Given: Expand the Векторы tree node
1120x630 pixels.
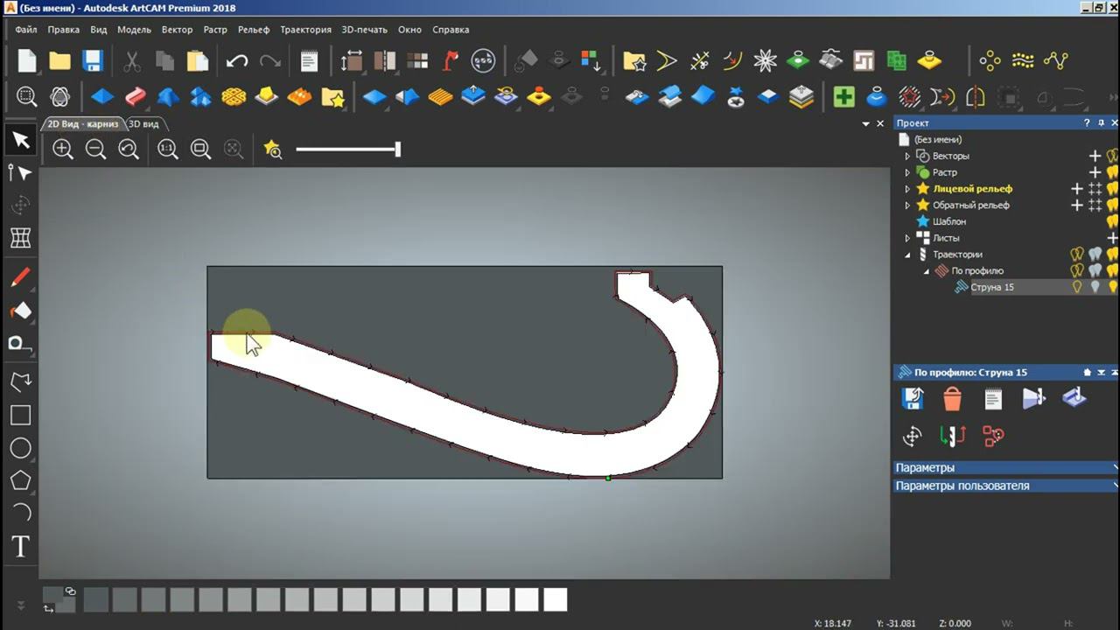Looking at the screenshot, I should click(907, 156).
